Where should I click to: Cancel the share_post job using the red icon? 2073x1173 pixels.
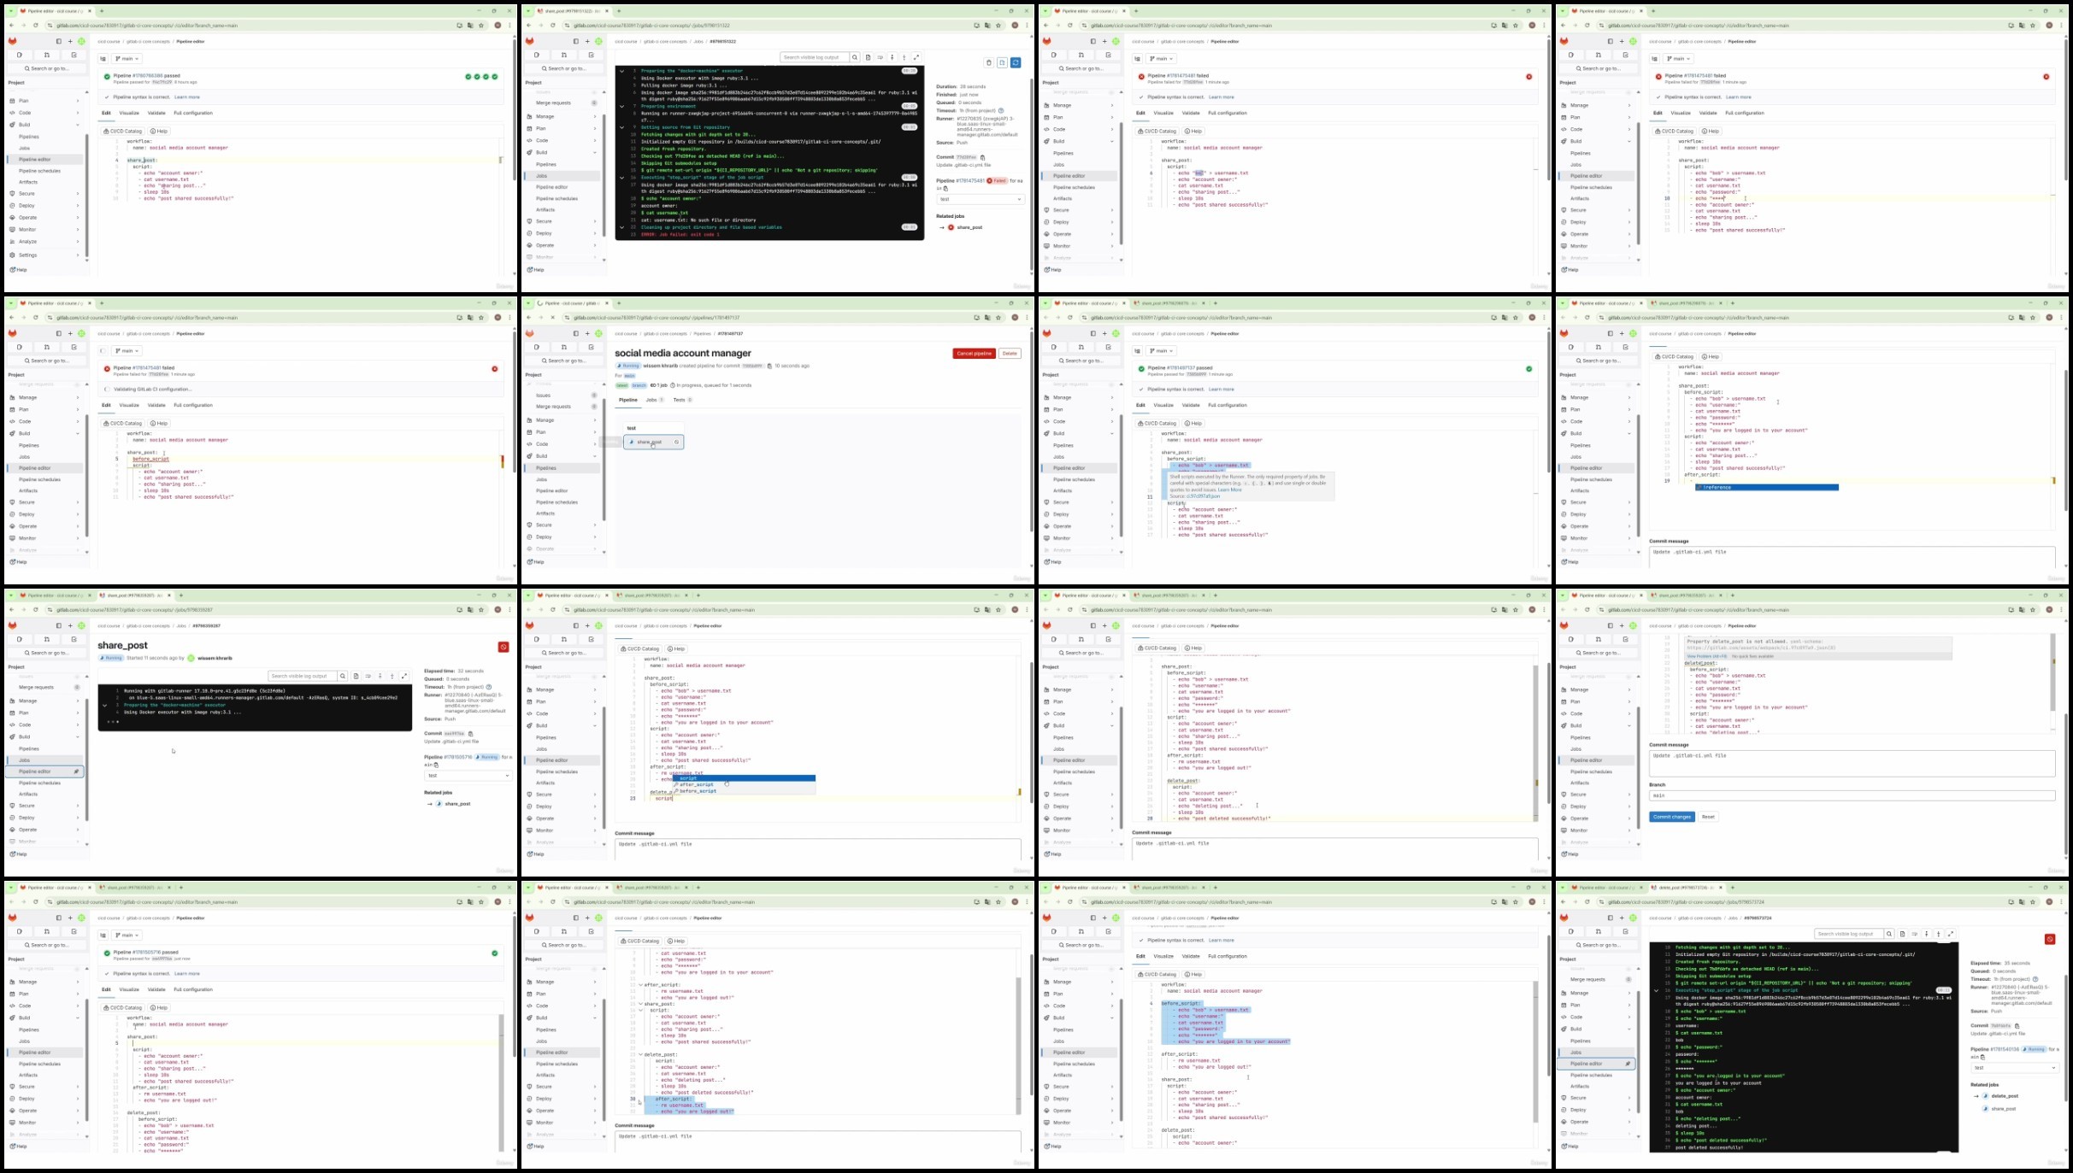(x=504, y=647)
